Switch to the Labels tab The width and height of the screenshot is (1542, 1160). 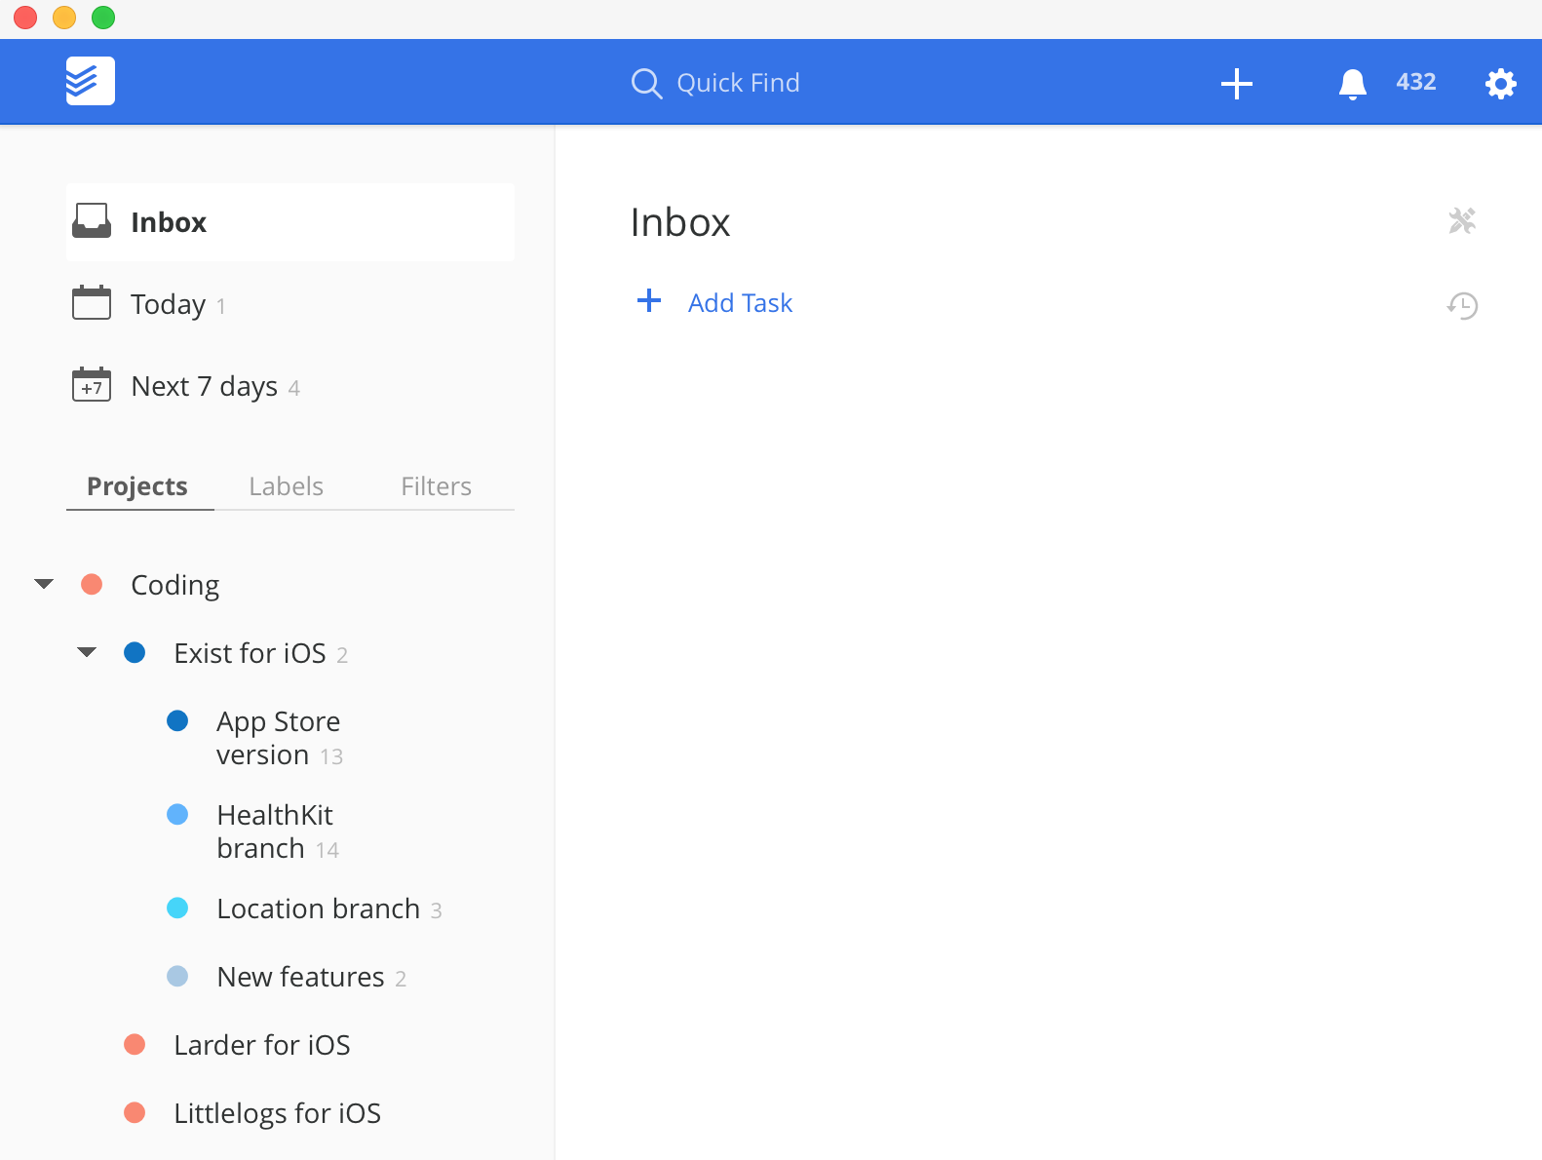[x=287, y=486]
